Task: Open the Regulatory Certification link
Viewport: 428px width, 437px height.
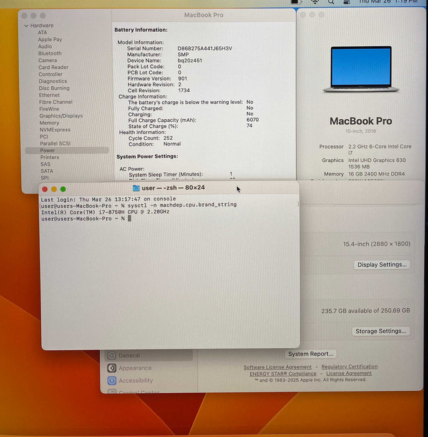Action: tap(349, 366)
